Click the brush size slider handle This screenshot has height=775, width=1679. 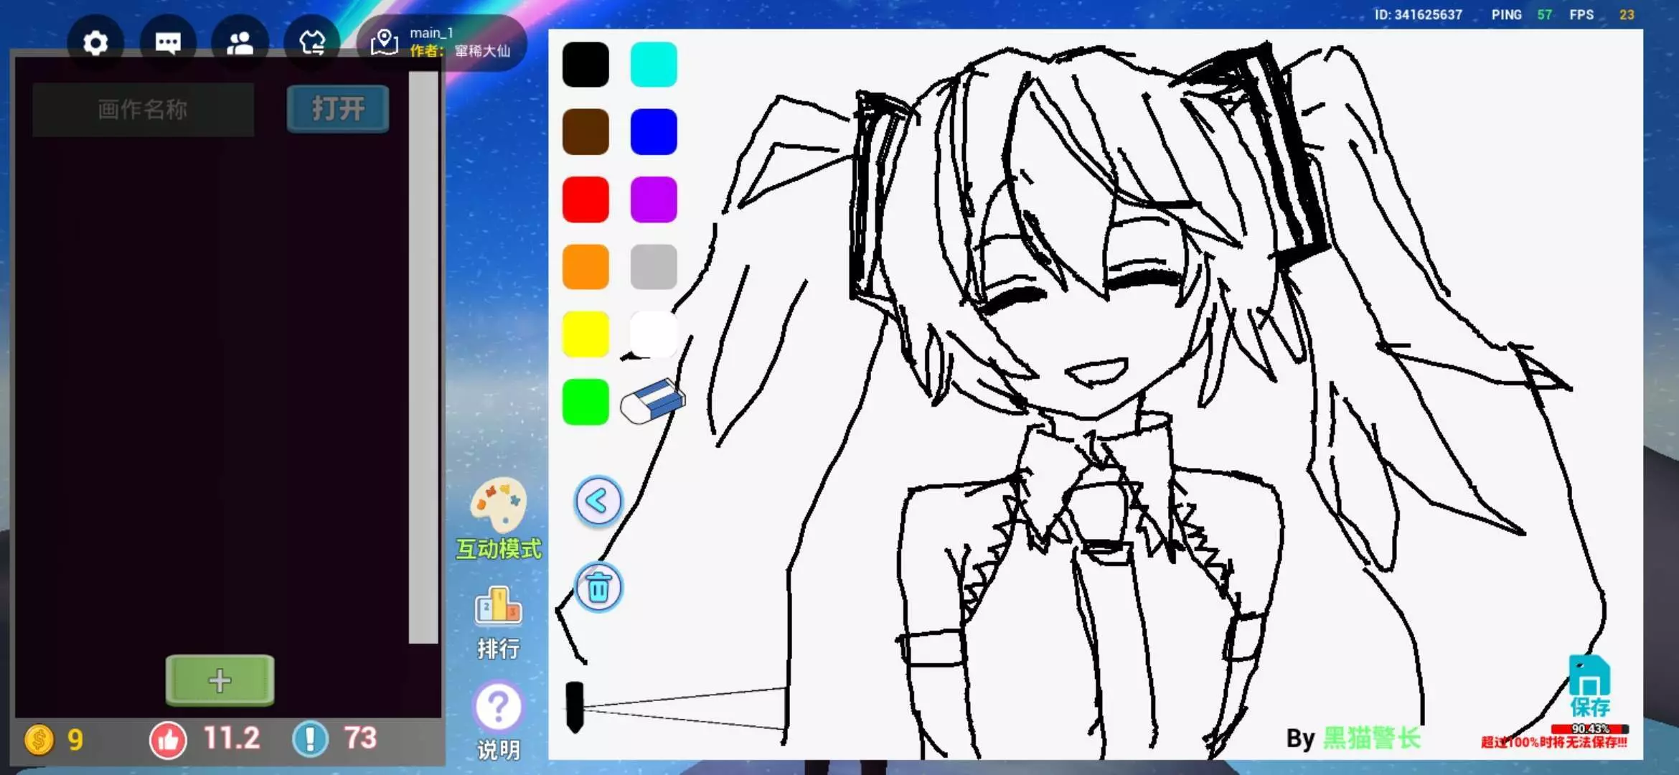click(575, 707)
